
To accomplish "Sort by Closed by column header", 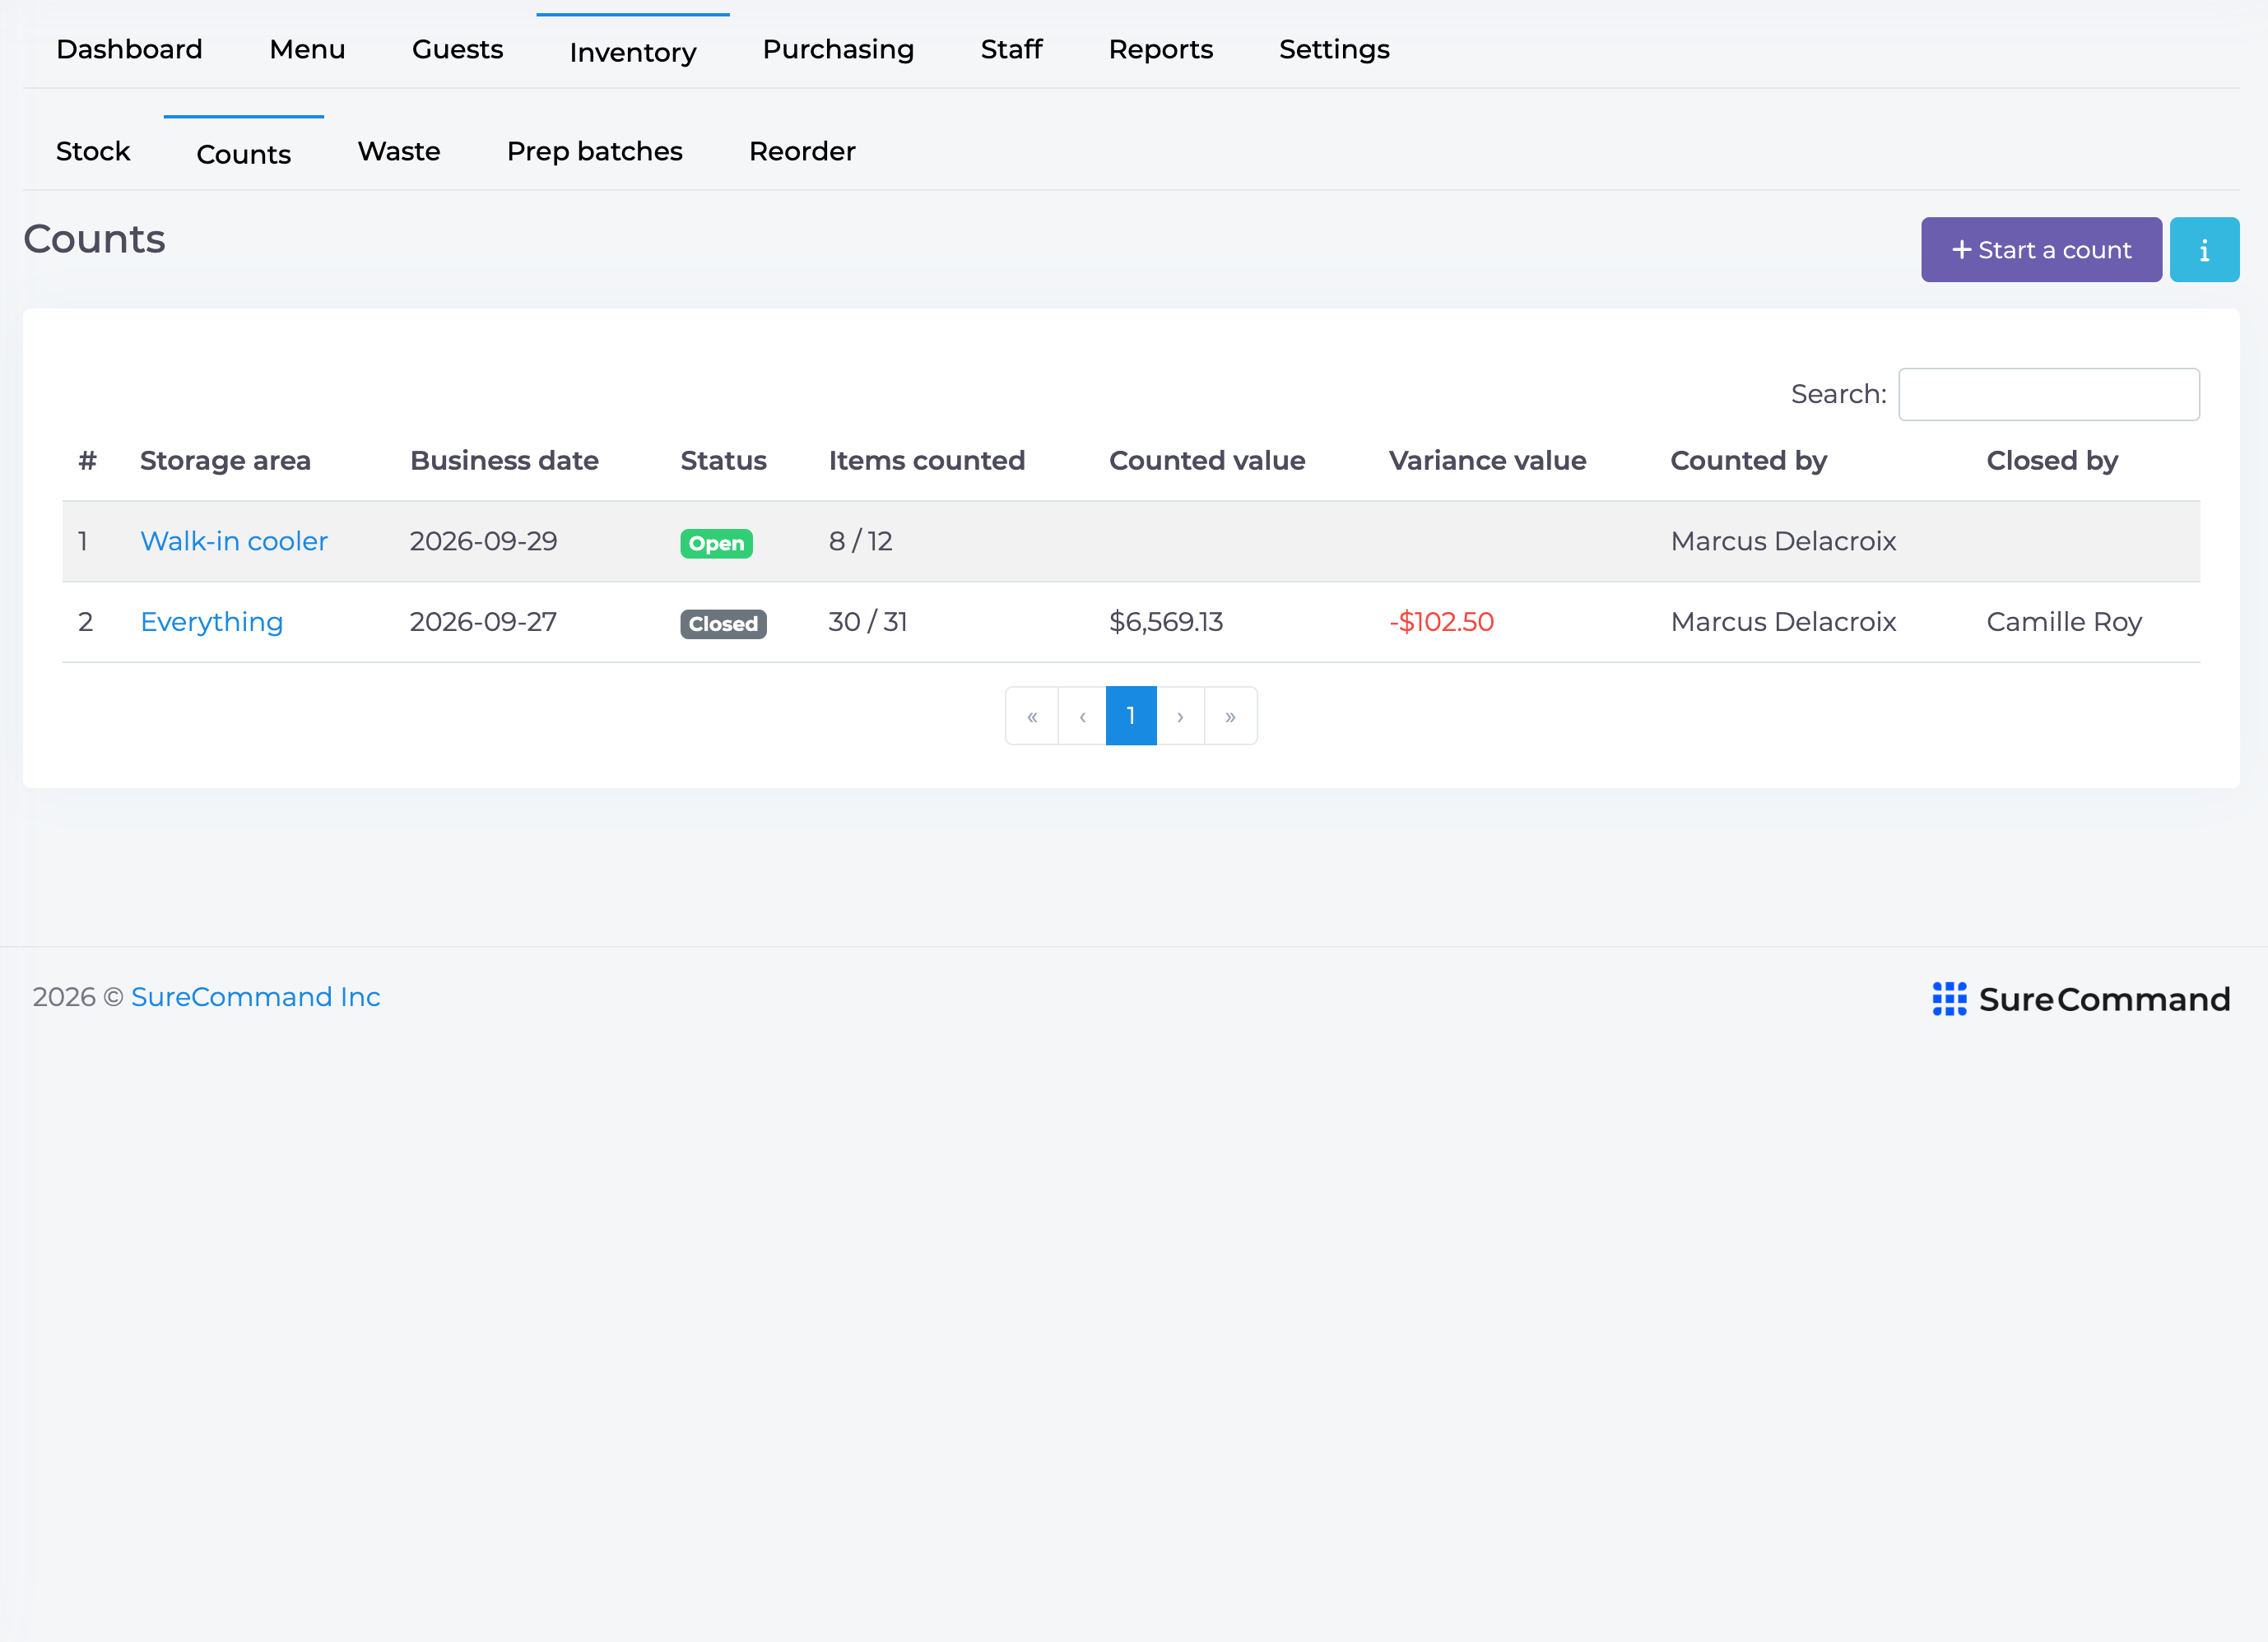I will coord(2052,460).
